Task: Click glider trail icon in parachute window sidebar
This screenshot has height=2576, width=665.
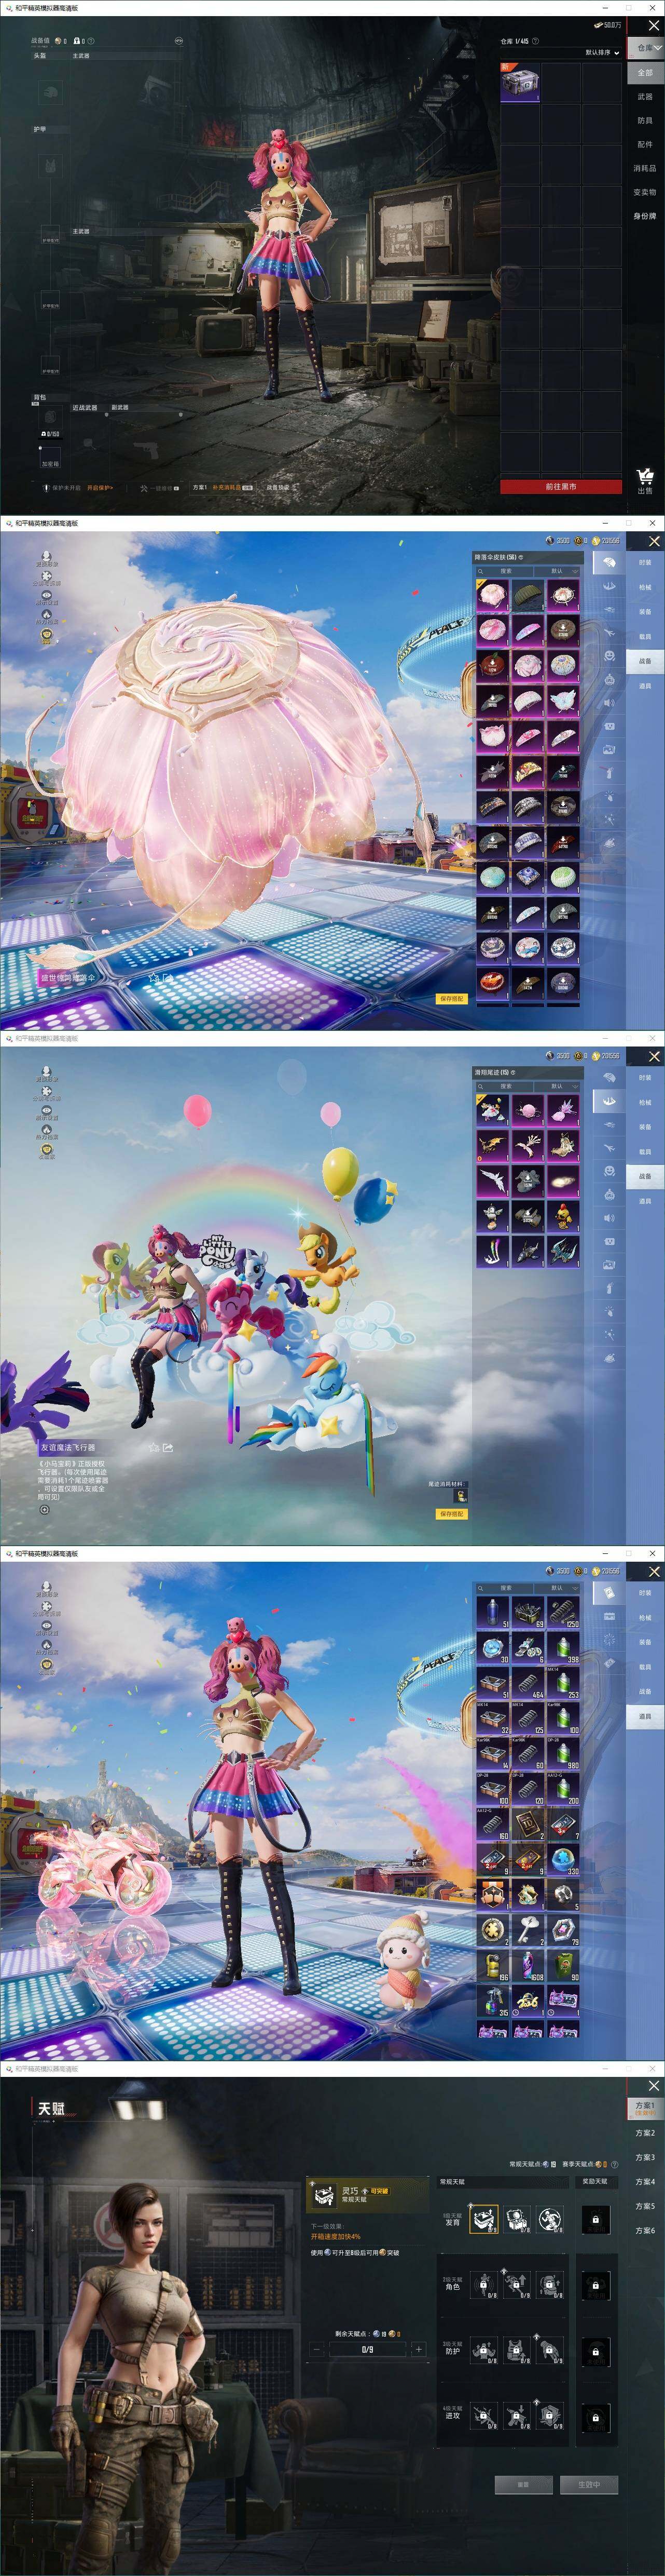Action: point(609,587)
